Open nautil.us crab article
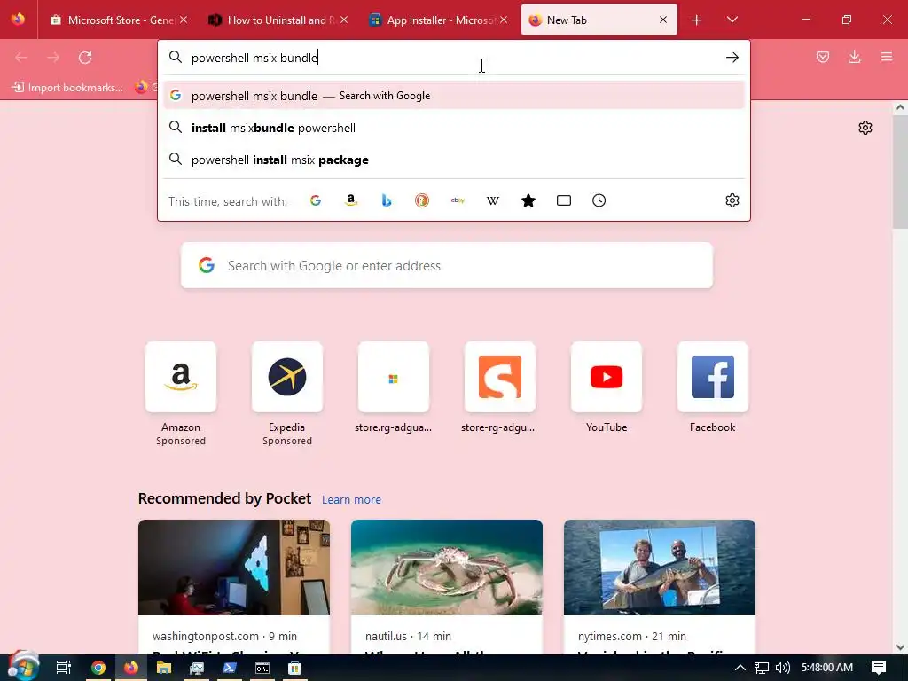 coord(447,587)
